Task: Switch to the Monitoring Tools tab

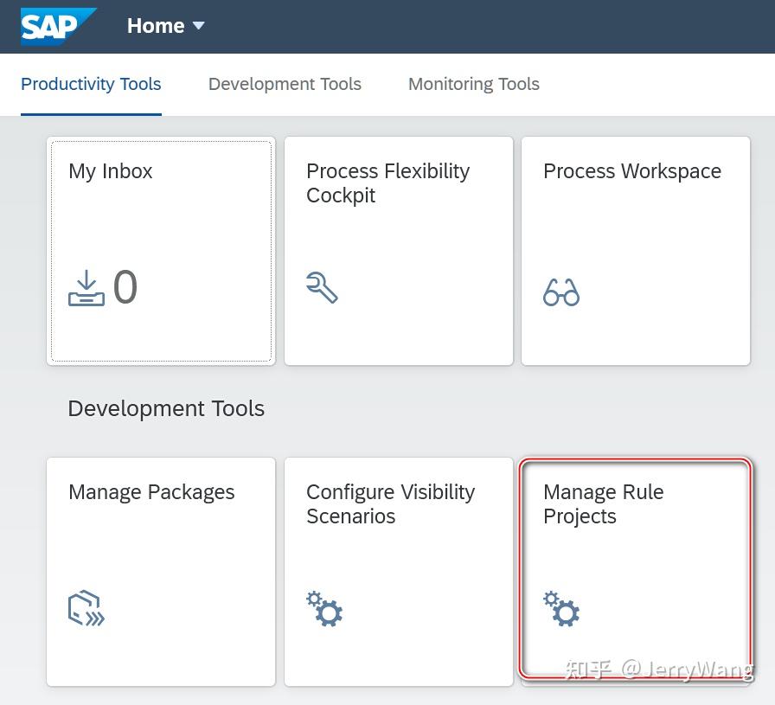Action: pos(473,84)
